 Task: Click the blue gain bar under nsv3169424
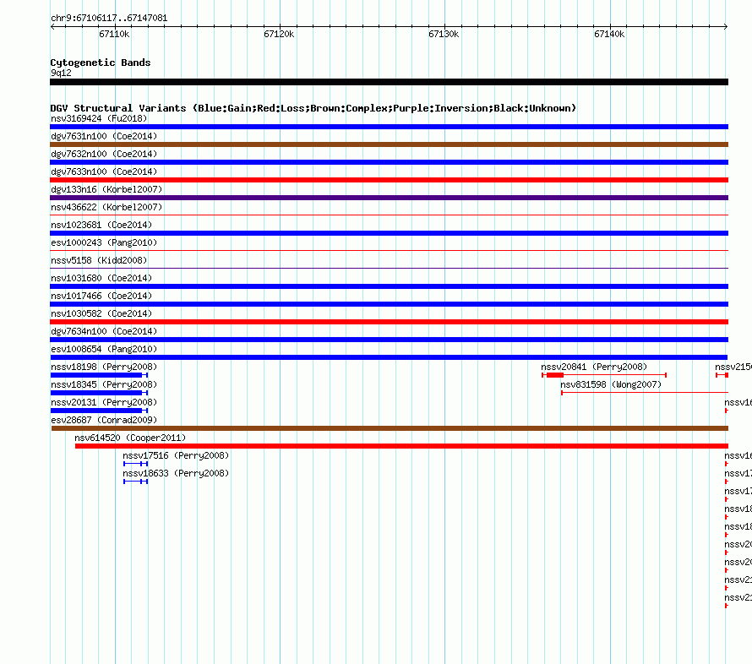click(x=389, y=127)
